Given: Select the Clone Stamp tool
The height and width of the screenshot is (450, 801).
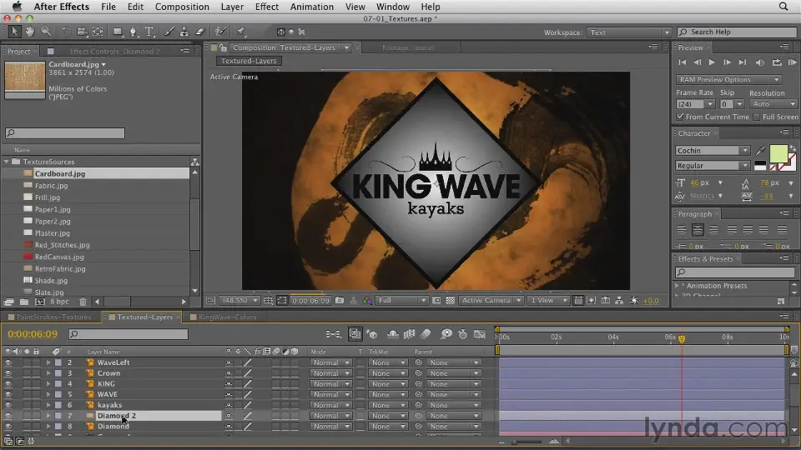Looking at the screenshot, I should coord(185,32).
